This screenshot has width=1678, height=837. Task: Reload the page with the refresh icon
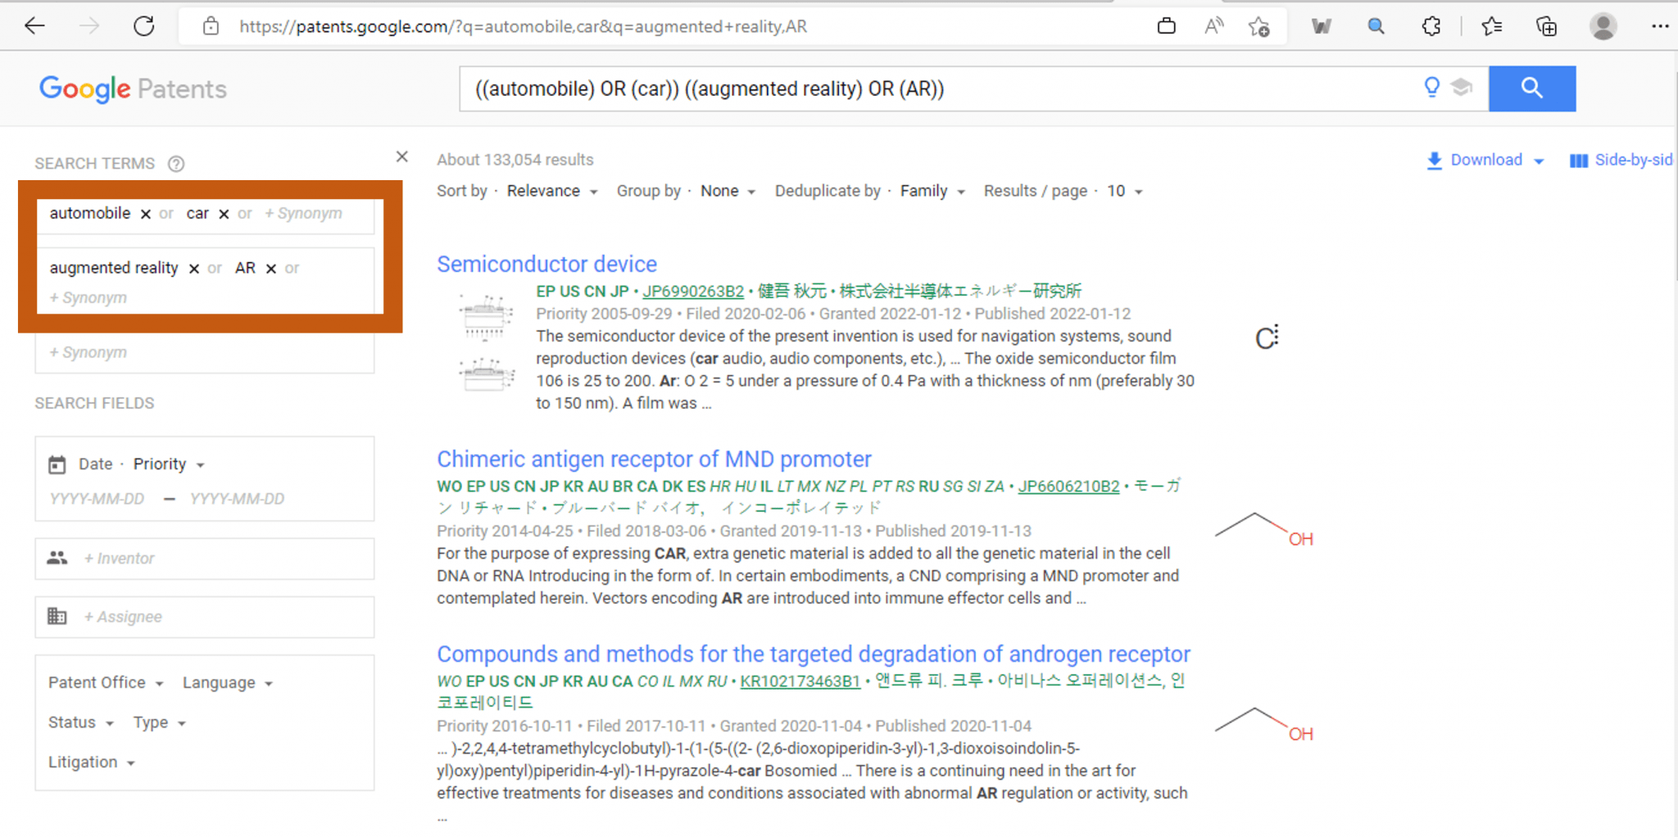144,25
